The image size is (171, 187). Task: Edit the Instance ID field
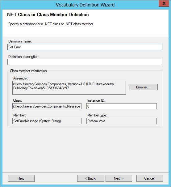click(122, 106)
